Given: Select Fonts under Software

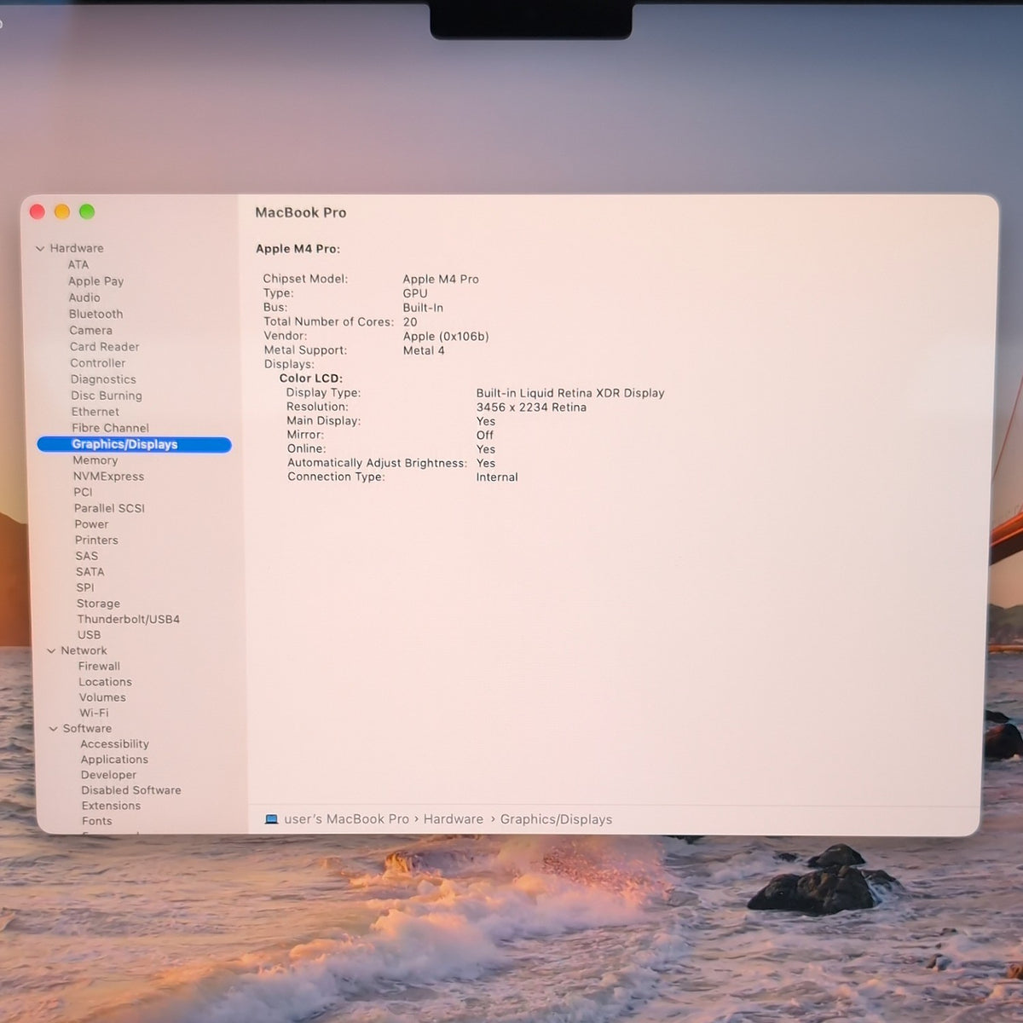Looking at the screenshot, I should (x=97, y=821).
